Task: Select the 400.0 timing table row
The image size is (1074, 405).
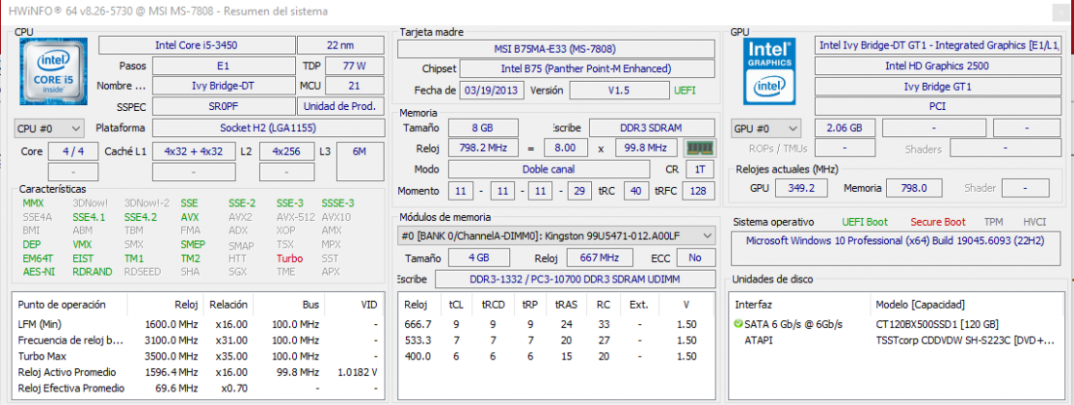Action: [555, 356]
